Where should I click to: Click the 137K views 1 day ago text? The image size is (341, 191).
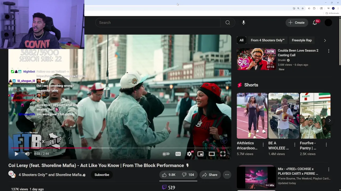coord(27,189)
